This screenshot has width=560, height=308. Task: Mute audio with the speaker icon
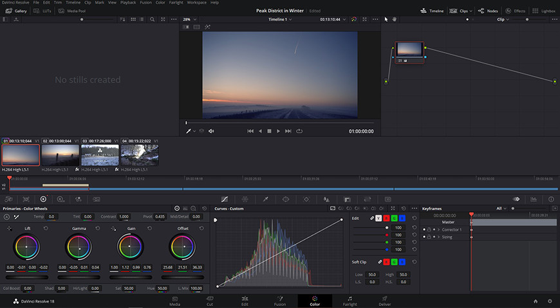211,131
